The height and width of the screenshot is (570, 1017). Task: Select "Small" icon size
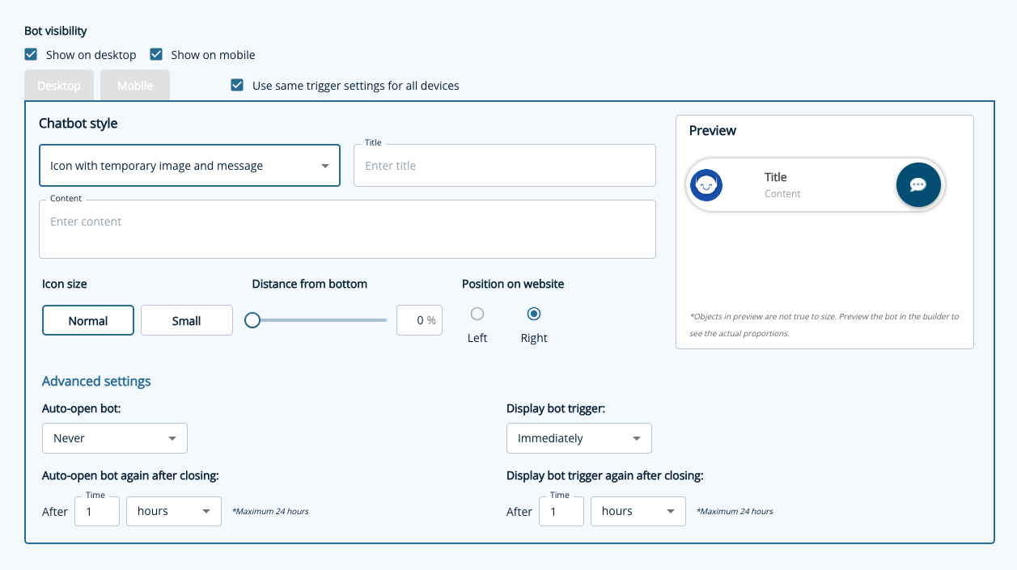click(186, 320)
